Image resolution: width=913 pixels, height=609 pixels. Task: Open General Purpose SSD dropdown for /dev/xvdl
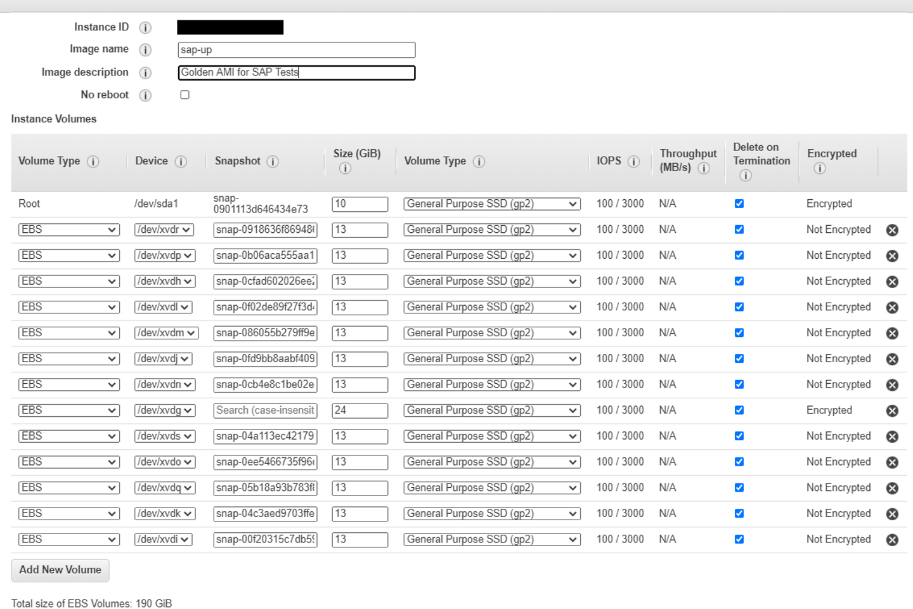tap(492, 307)
